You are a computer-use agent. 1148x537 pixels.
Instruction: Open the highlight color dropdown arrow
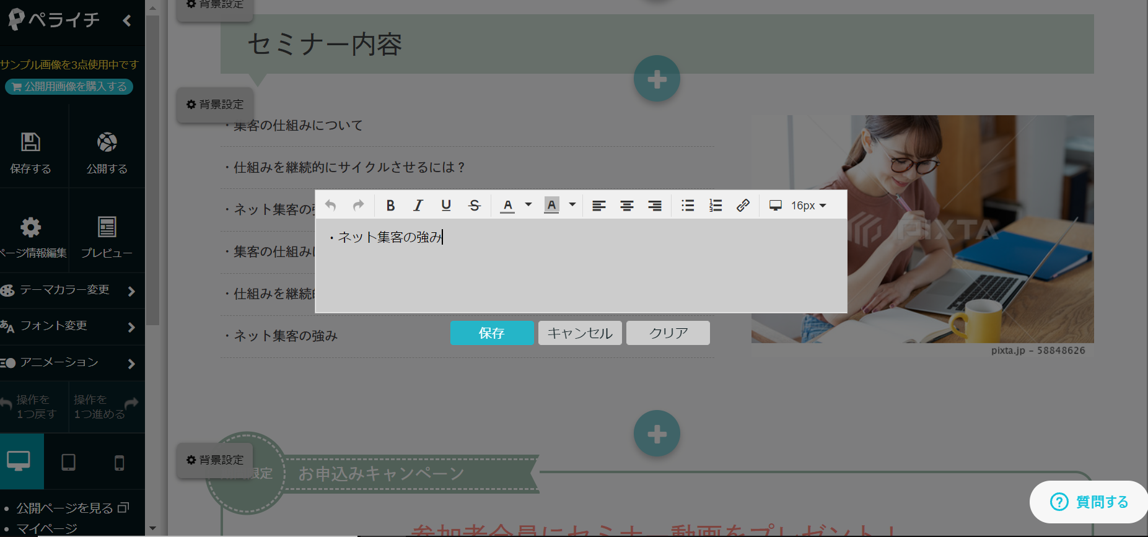(x=572, y=205)
